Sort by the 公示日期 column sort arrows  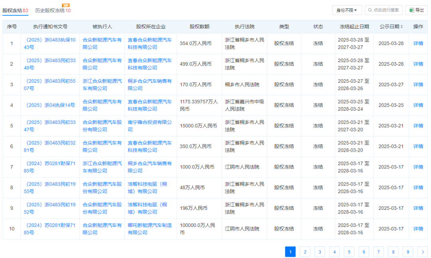click(401, 27)
